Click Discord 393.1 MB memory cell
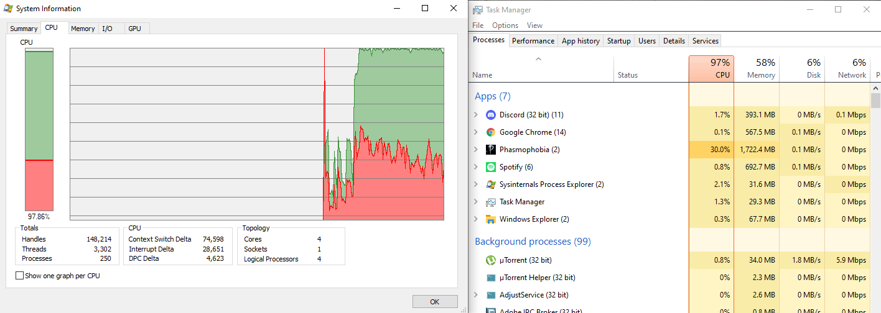This screenshot has height=313, width=881. point(757,115)
